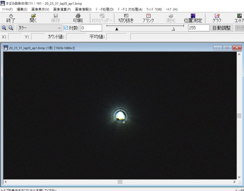Select the 切り抜き (crop) tool
This screenshot has height=191, width=244.
[x=126, y=18]
